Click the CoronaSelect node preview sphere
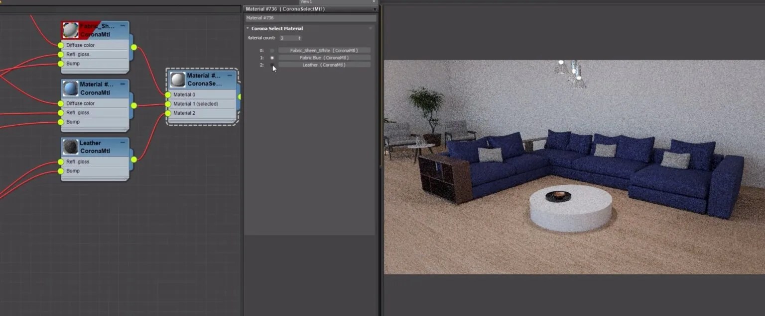Screen dimensions: 765x316 tap(177, 79)
